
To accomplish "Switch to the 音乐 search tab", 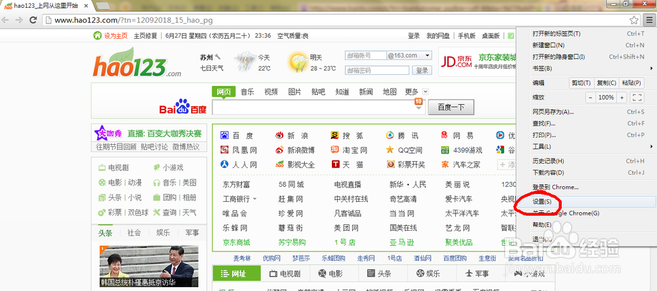I will tap(247, 92).
